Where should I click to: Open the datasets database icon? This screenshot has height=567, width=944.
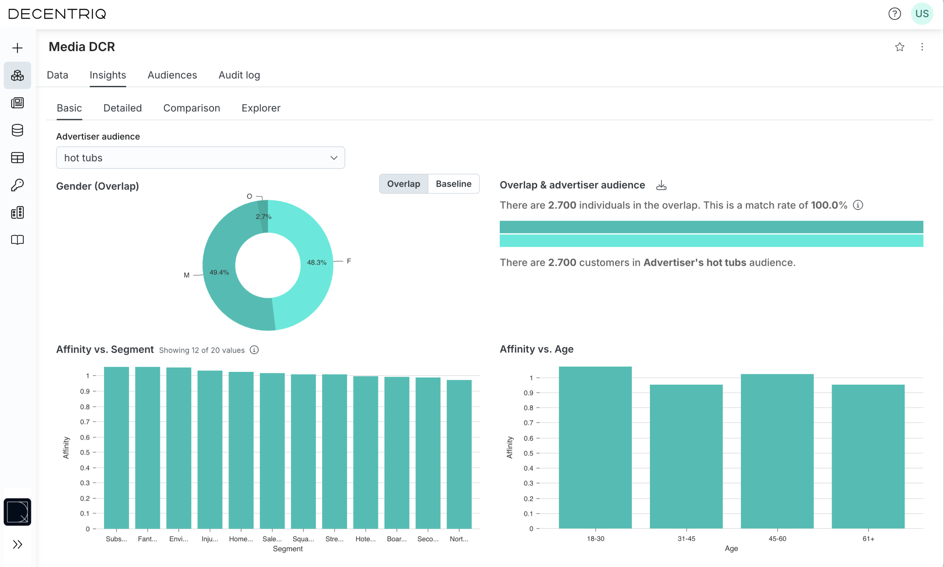pos(17,130)
